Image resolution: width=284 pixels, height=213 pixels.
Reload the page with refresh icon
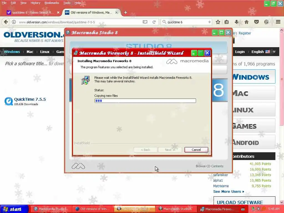click(x=154, y=22)
